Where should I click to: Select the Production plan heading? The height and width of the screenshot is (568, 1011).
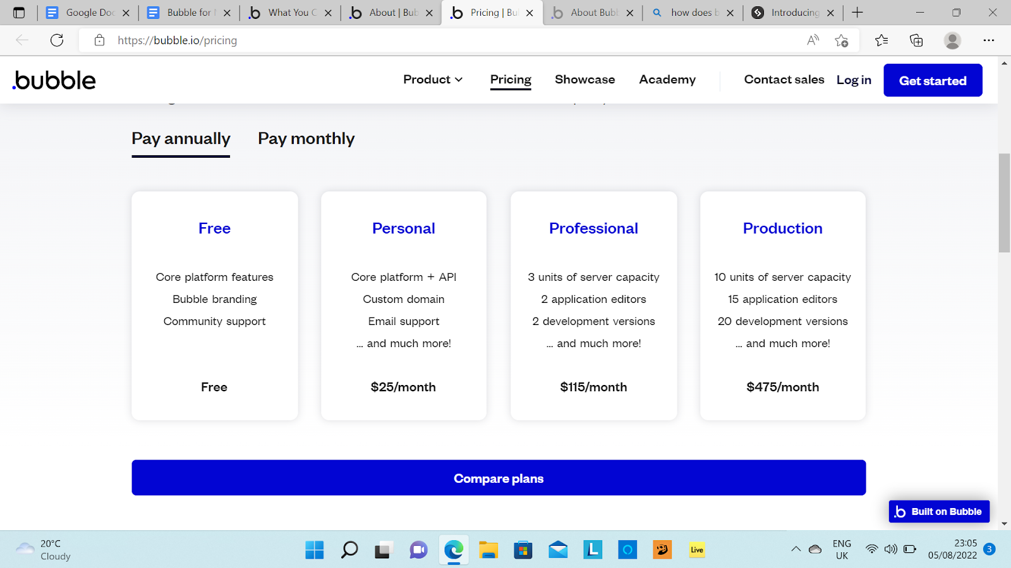(x=782, y=228)
